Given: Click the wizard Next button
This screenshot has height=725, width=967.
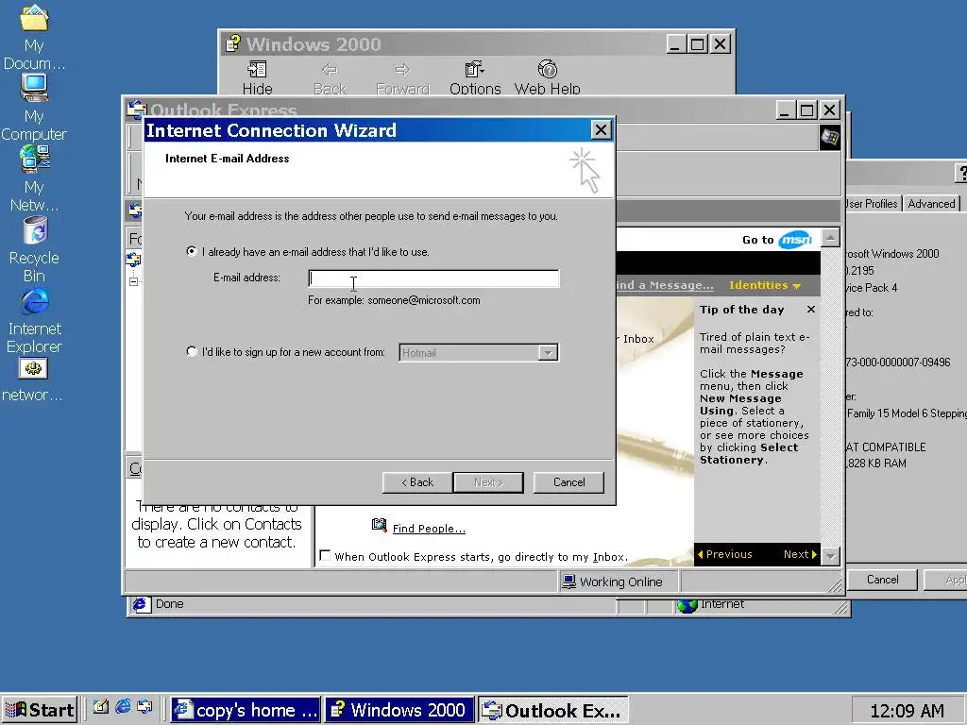Looking at the screenshot, I should [x=488, y=482].
